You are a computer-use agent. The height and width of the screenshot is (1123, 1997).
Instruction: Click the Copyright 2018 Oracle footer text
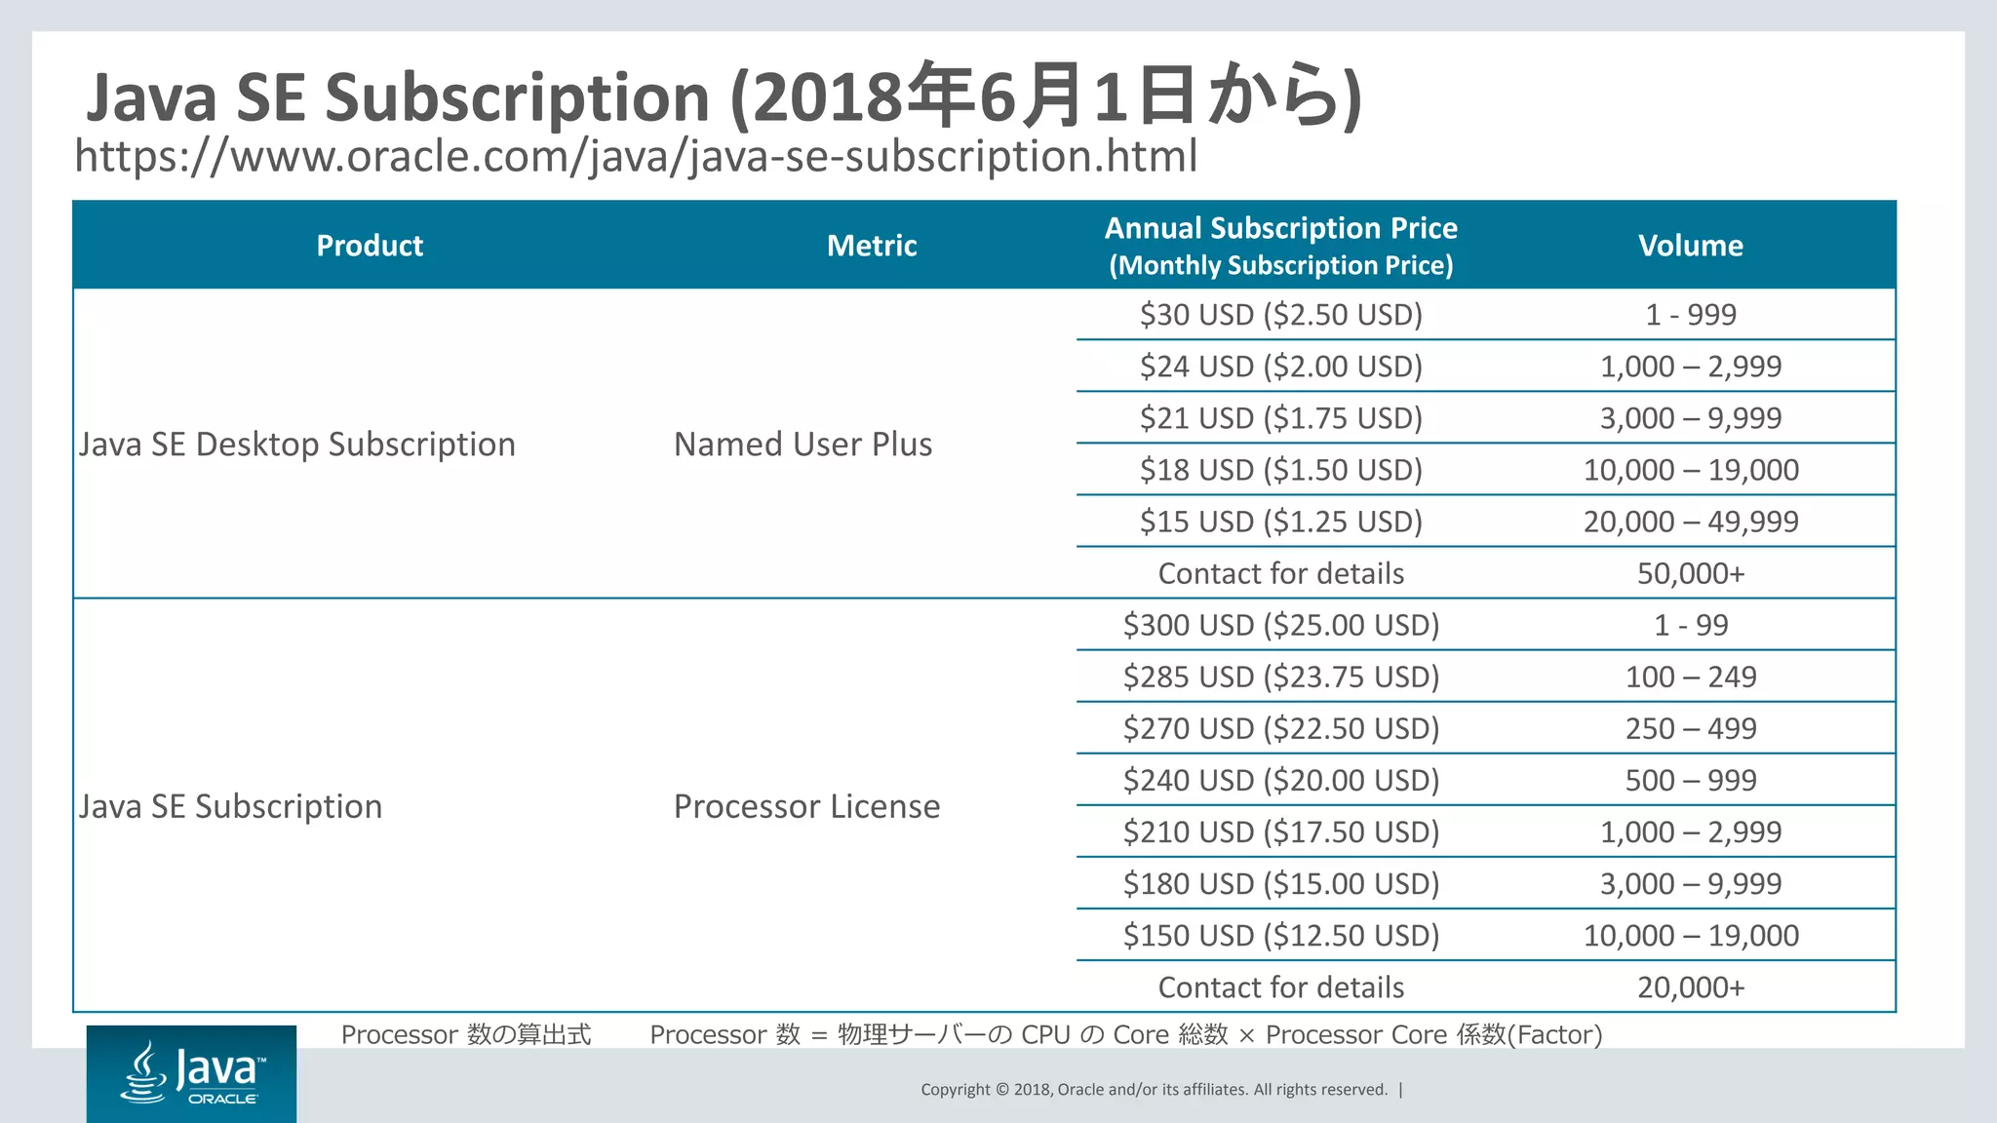[x=1154, y=1089]
